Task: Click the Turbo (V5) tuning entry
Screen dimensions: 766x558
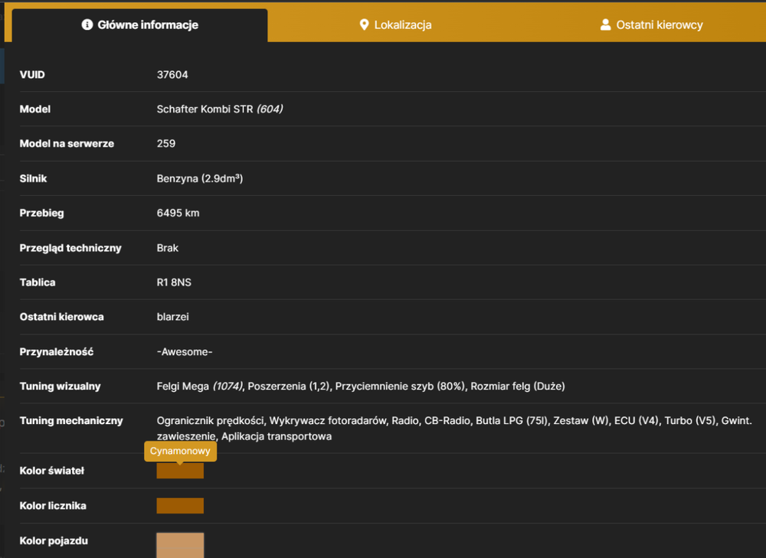Action: (690, 421)
